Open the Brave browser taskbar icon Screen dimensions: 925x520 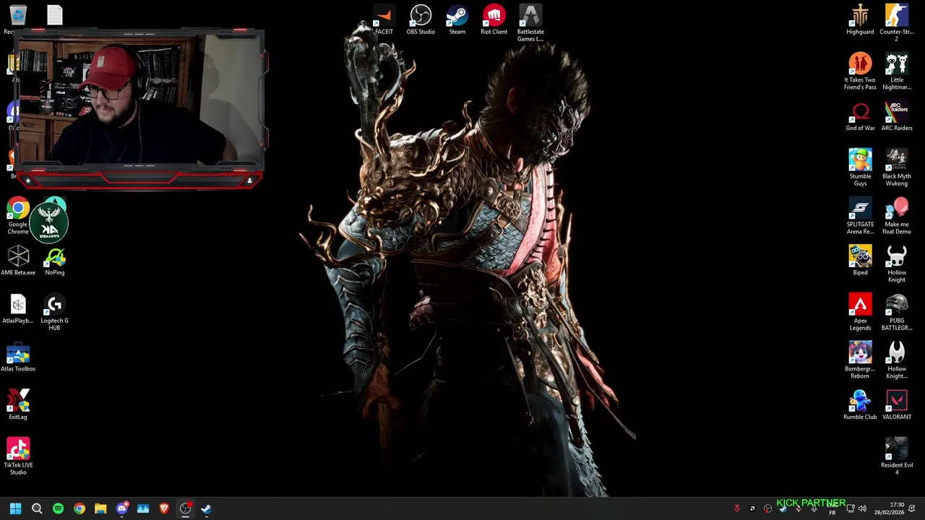point(164,508)
